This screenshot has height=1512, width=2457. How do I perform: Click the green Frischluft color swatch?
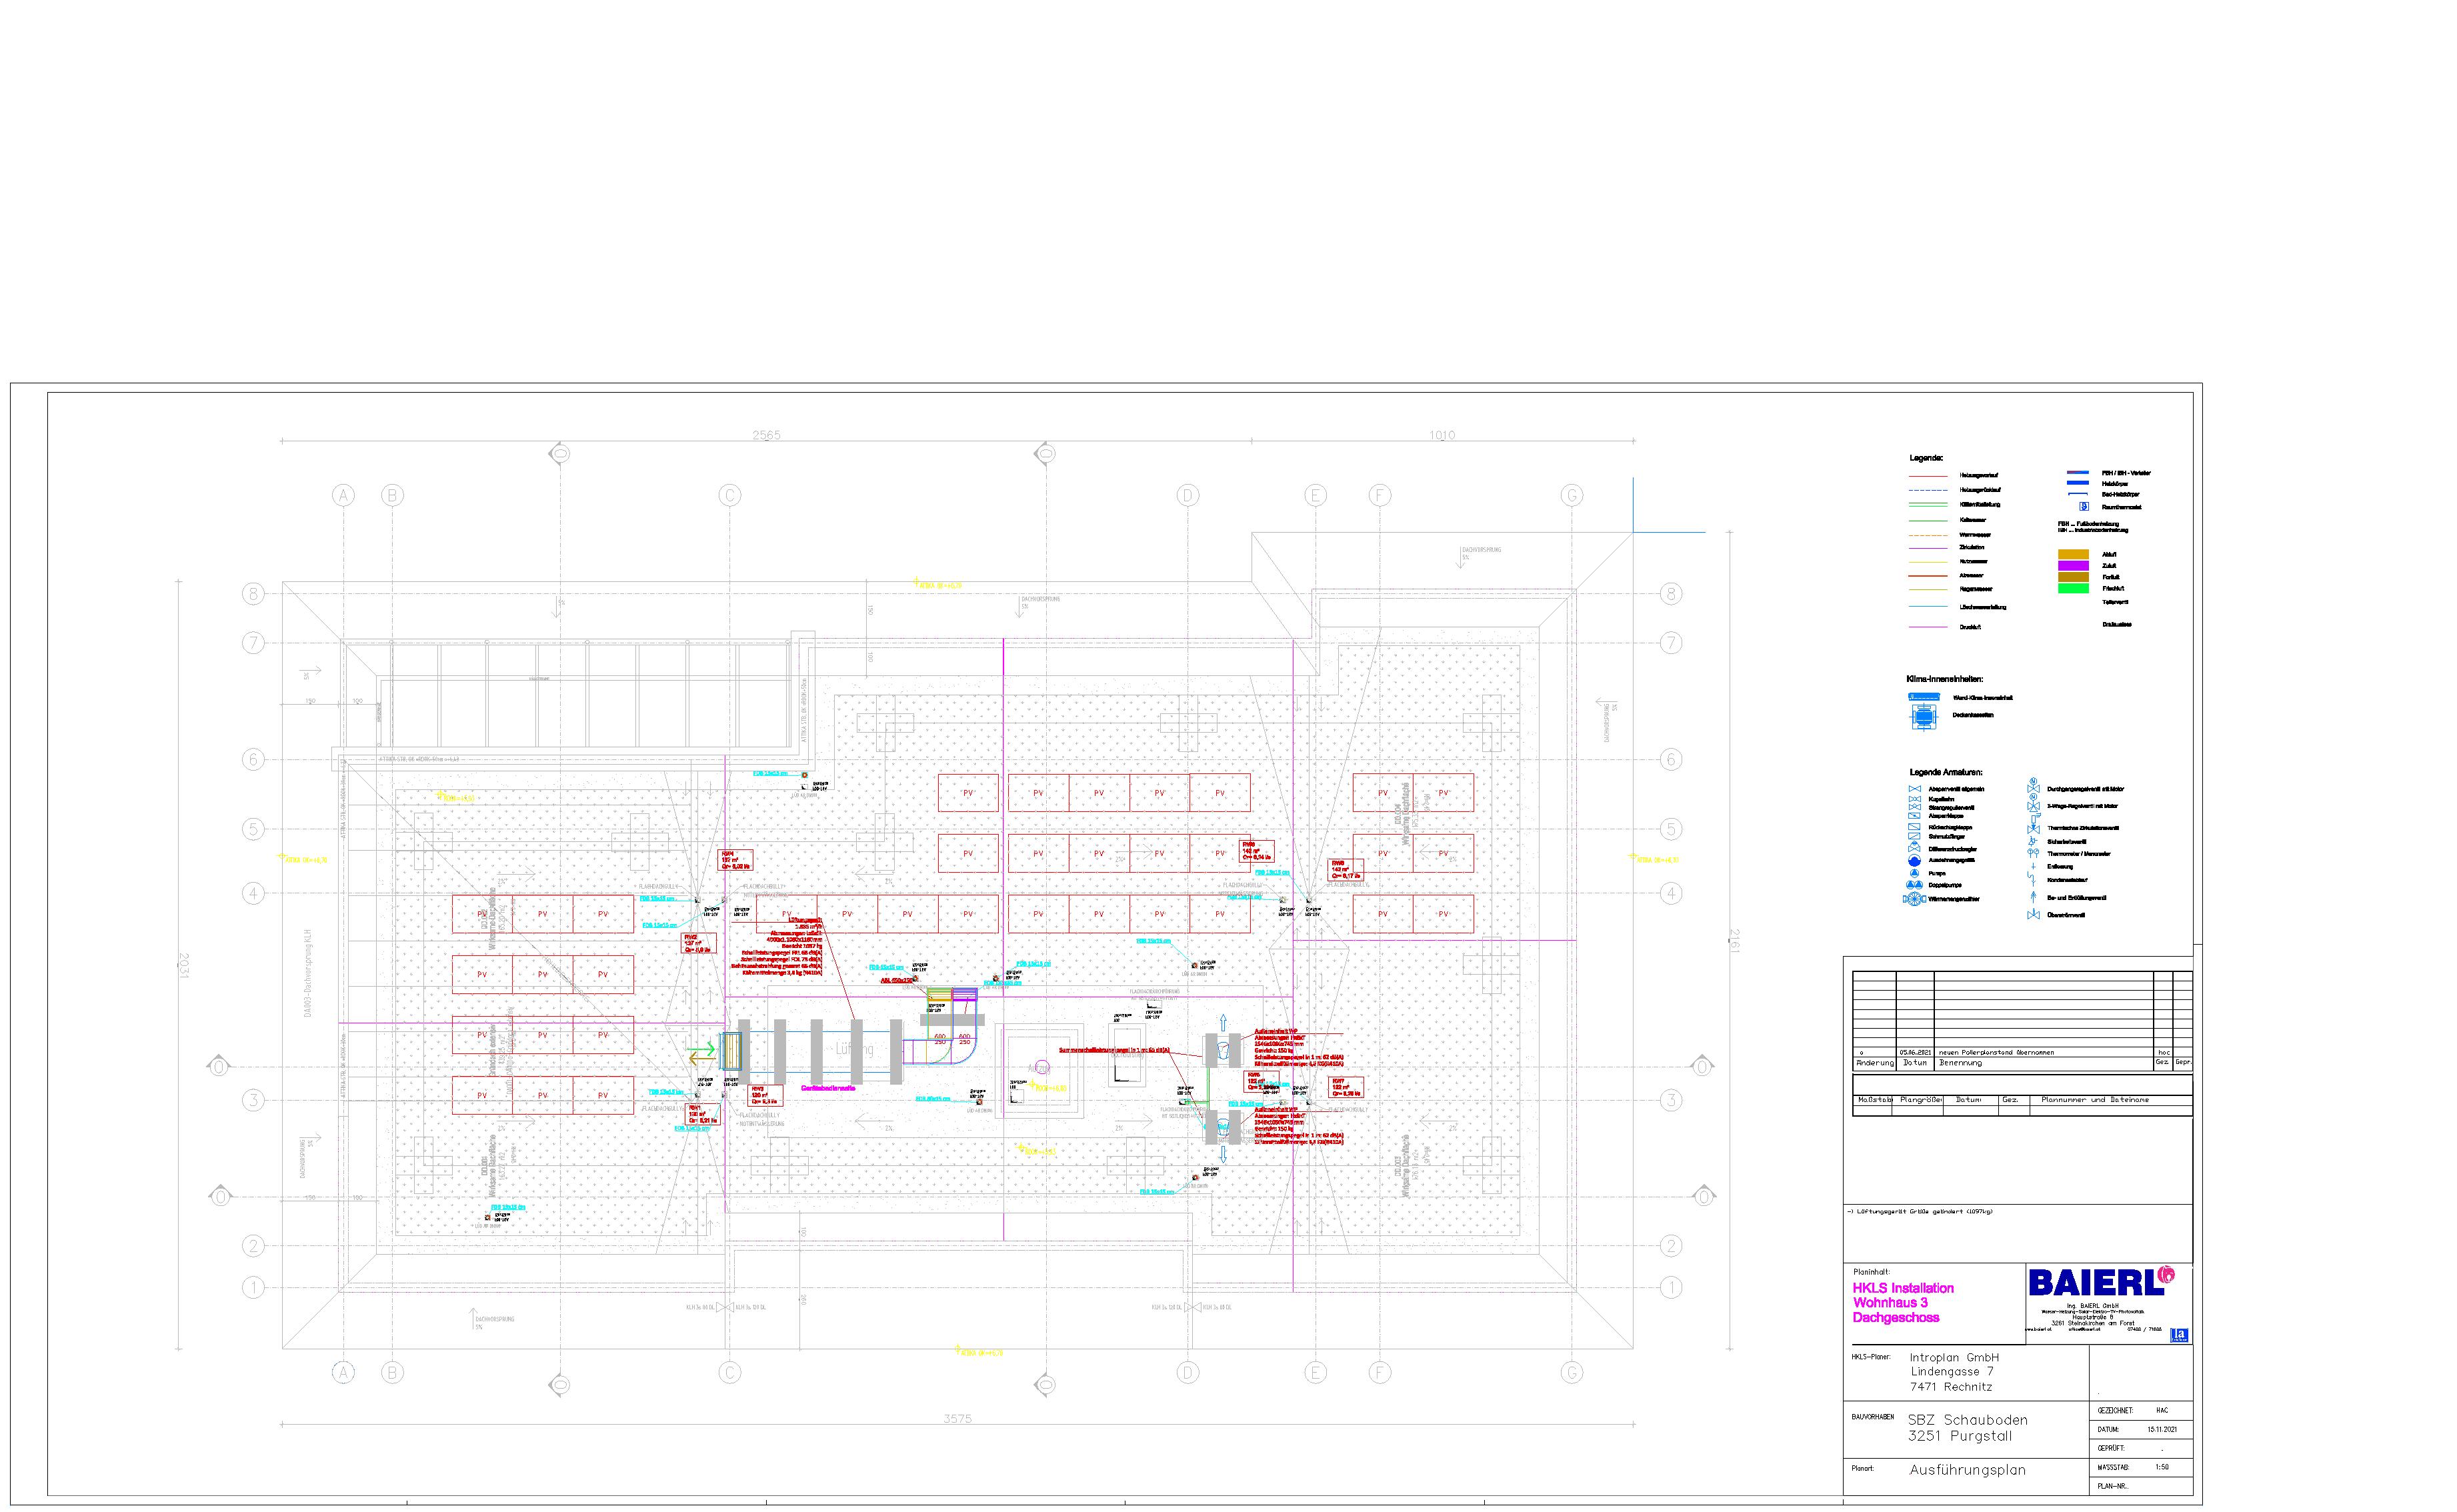tap(2073, 589)
